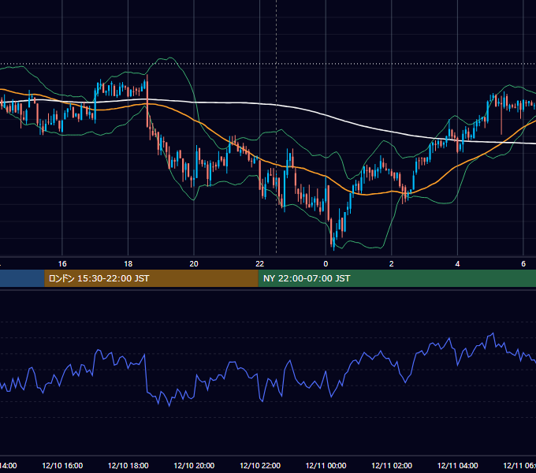
Task: Select the blue session bar segment before ロンドン
Action: (22, 278)
